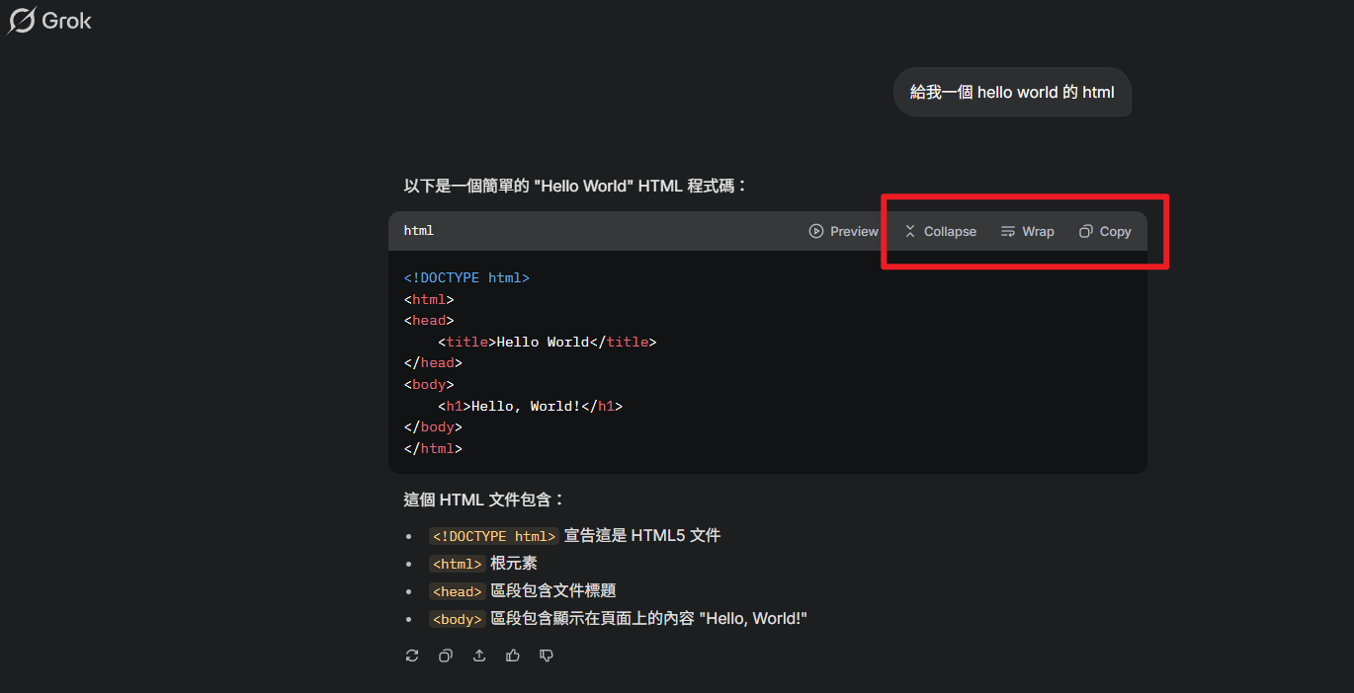1354x693 pixels.
Task: Like the response with thumbs up
Action: 513,655
